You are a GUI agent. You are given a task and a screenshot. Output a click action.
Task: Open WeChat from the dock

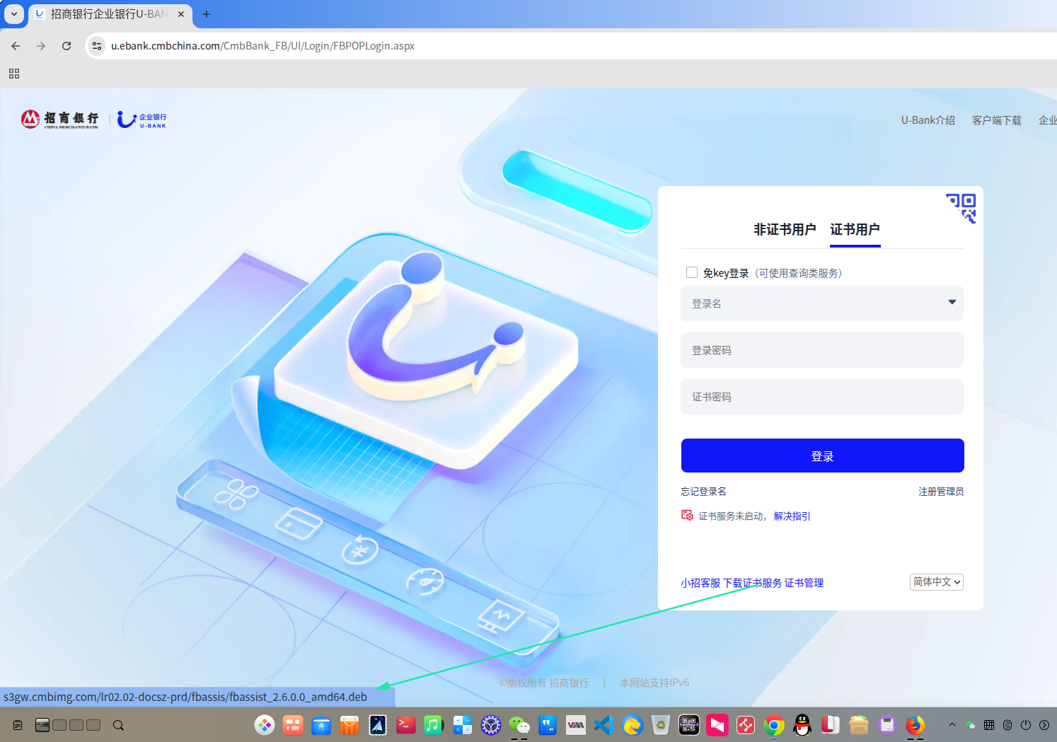pyautogui.click(x=519, y=725)
